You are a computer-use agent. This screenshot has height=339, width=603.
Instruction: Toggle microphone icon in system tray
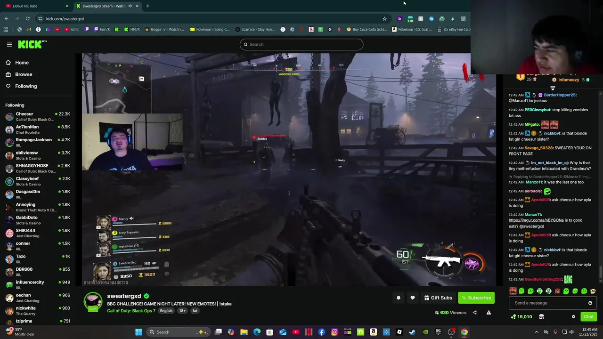pyautogui.click(x=555, y=332)
